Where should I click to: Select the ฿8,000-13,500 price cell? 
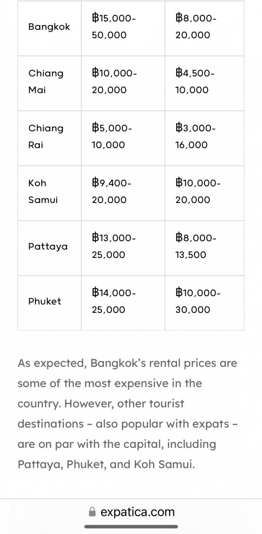point(204,248)
